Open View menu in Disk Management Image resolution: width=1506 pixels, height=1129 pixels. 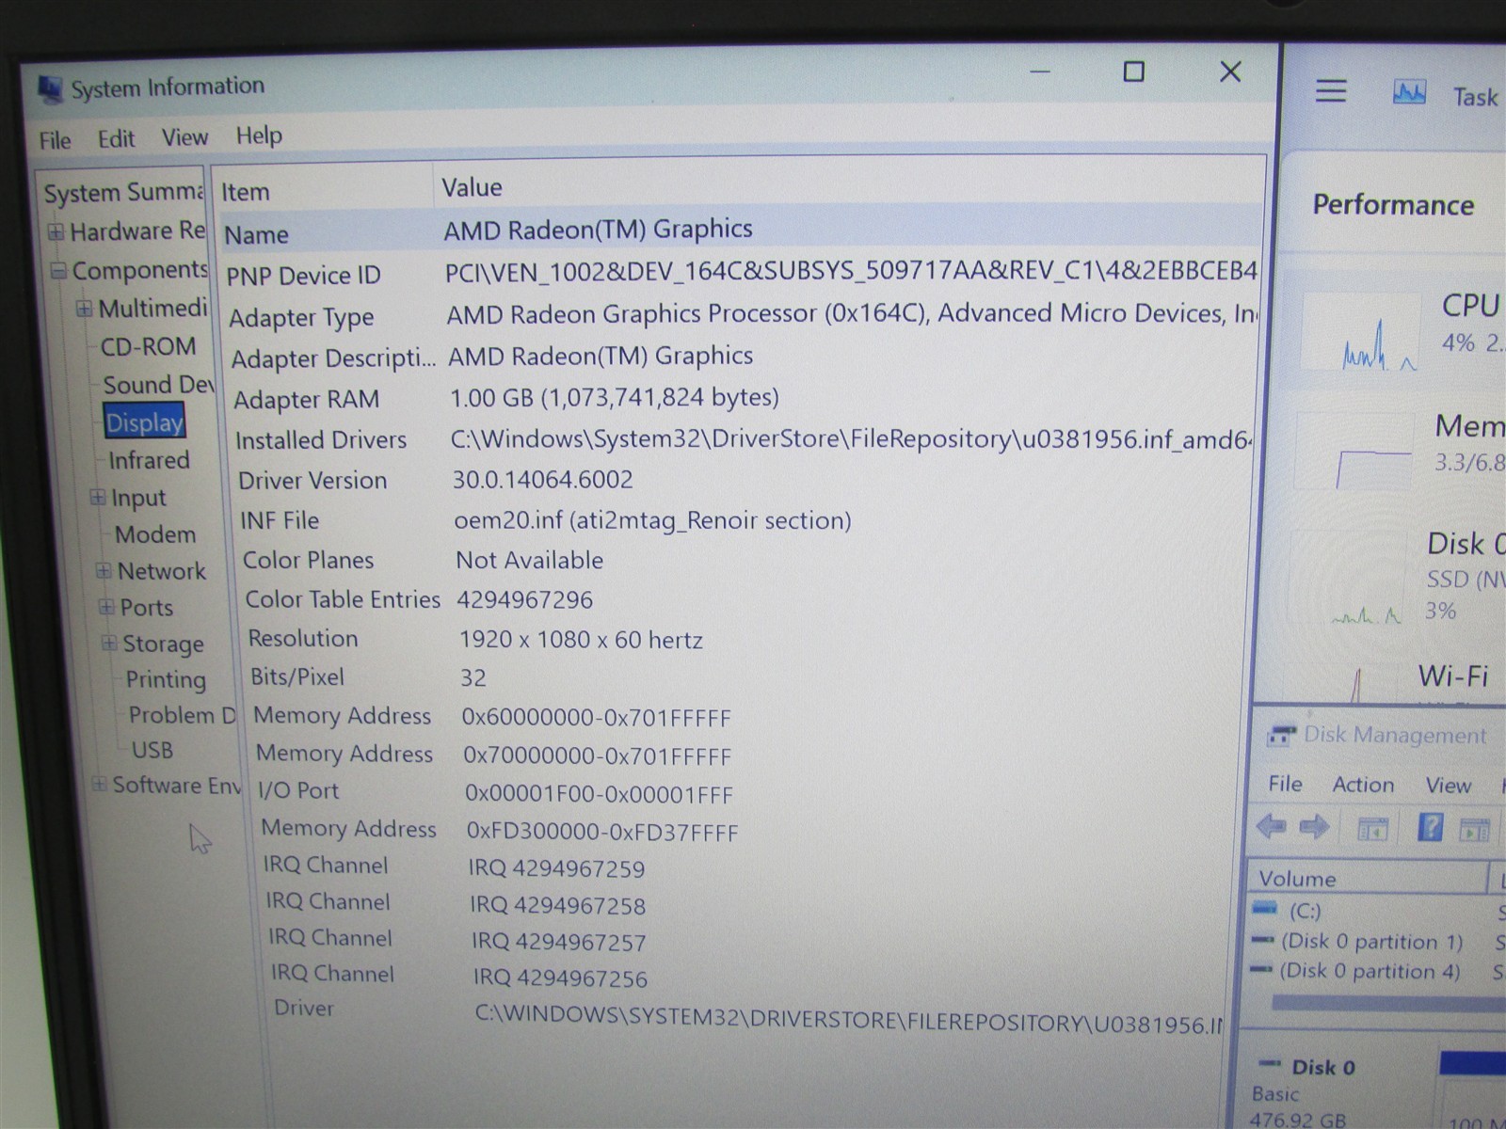point(1448,786)
